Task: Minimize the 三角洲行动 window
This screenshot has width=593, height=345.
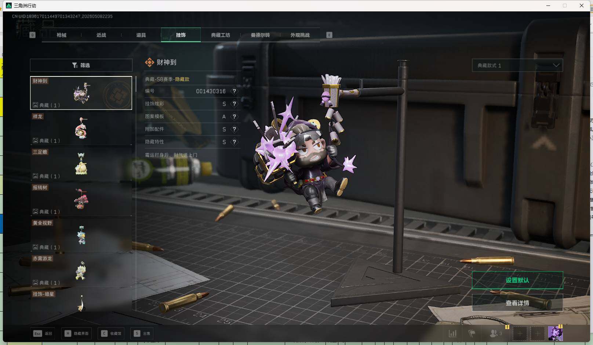Action: click(548, 6)
